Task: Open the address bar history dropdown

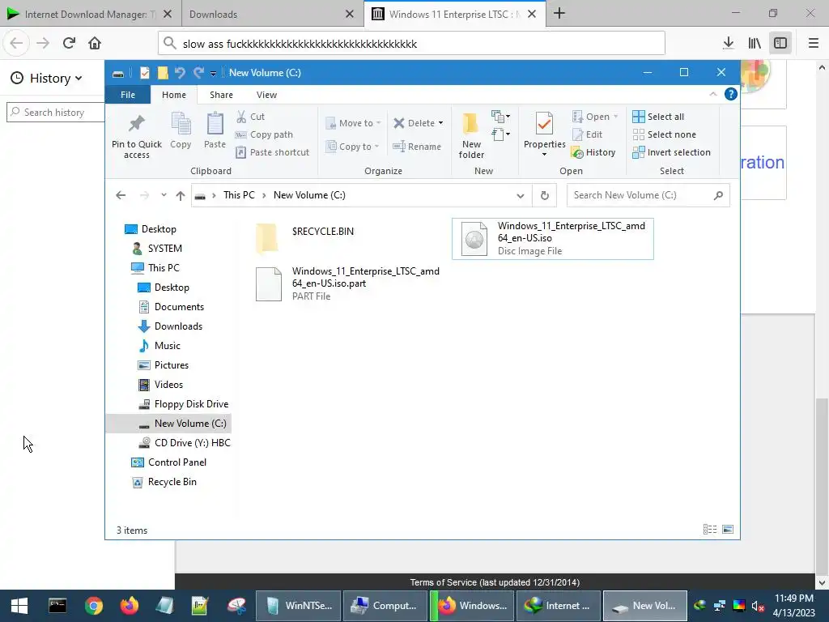Action: (521, 196)
